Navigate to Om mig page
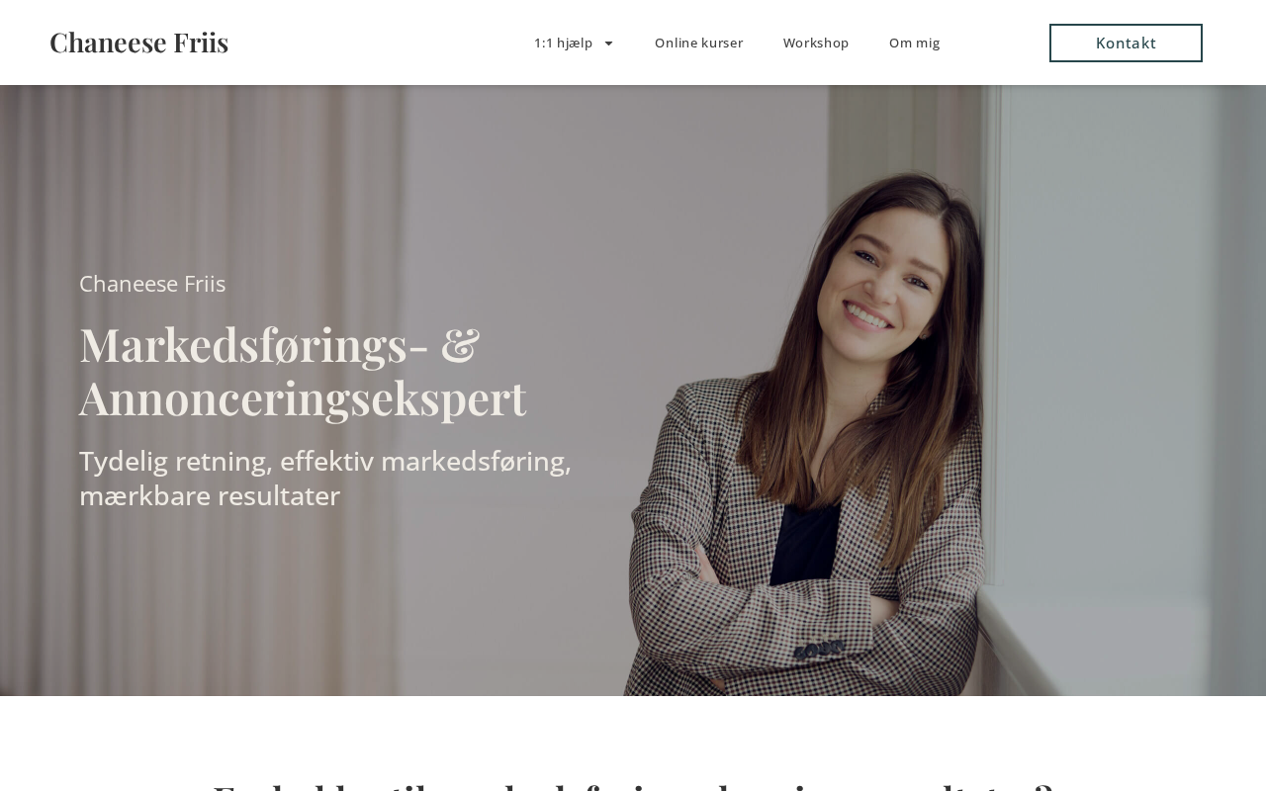 (914, 43)
